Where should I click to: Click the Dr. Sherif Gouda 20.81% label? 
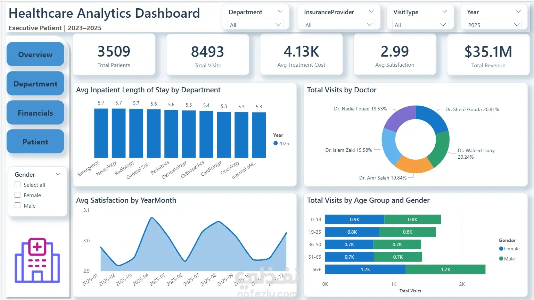tap(472, 109)
